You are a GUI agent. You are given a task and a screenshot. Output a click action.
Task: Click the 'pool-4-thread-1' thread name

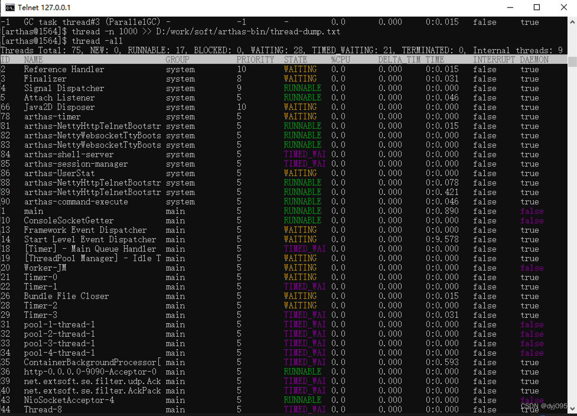pos(59,353)
